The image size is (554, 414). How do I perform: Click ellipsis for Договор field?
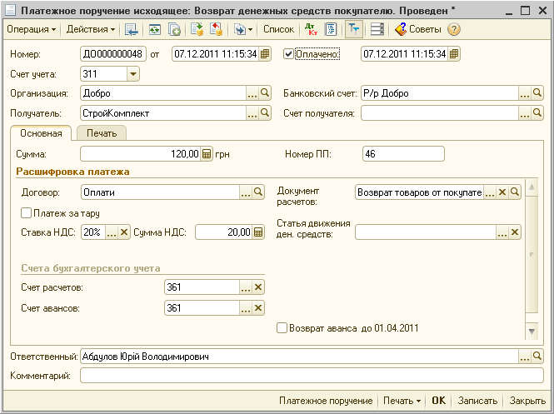coord(246,192)
